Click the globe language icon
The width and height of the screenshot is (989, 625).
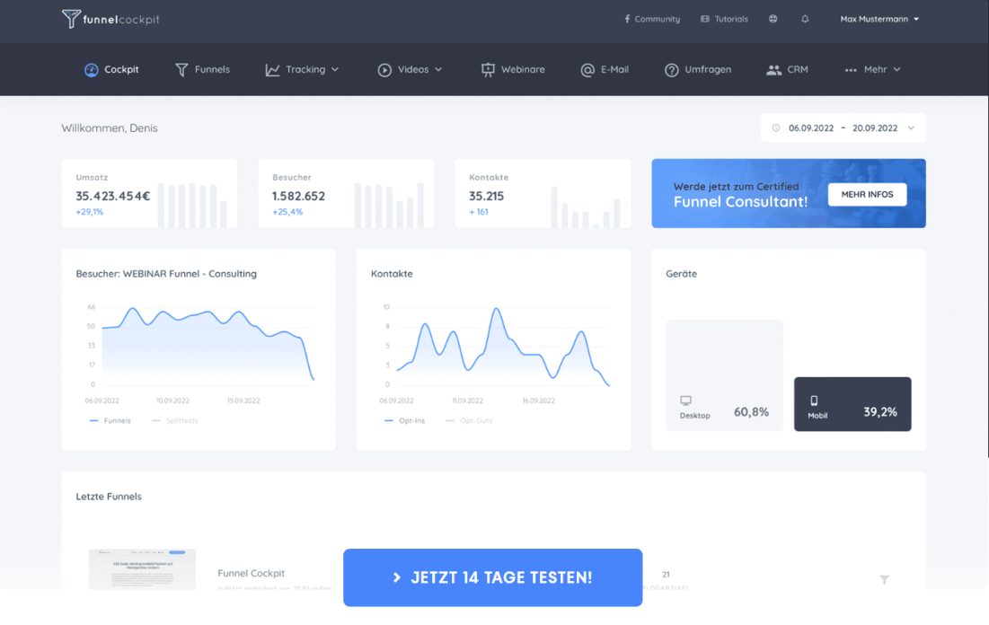click(773, 19)
